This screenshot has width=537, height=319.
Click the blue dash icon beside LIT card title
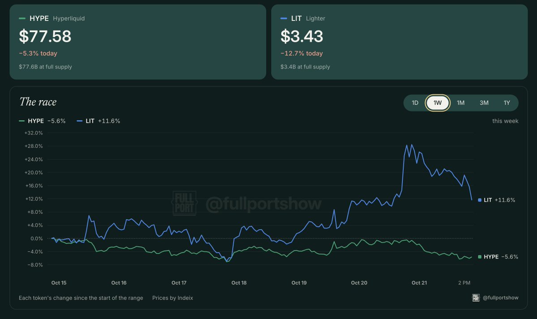pyautogui.click(x=284, y=18)
